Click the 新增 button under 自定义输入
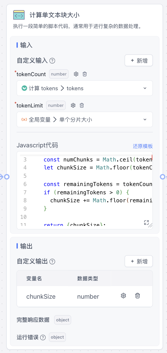The image size is (167, 353). tap(139, 60)
